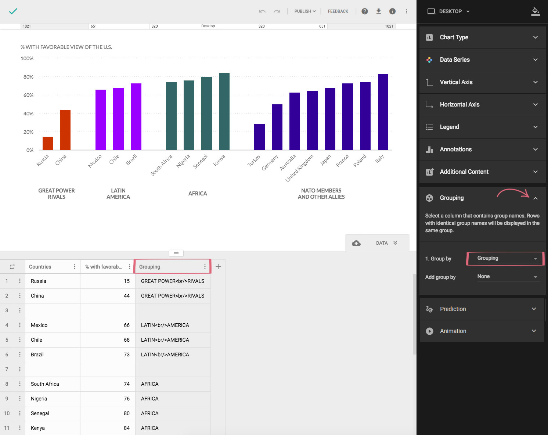Open the Group by Grouping dropdown
The width and height of the screenshot is (548, 435).
pos(506,258)
